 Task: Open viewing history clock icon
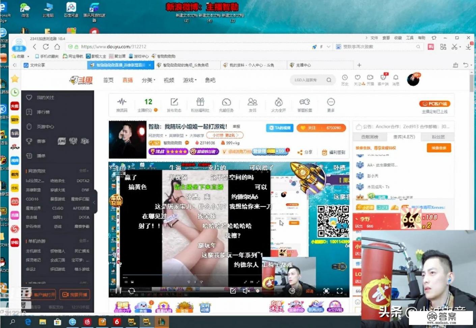point(345,77)
